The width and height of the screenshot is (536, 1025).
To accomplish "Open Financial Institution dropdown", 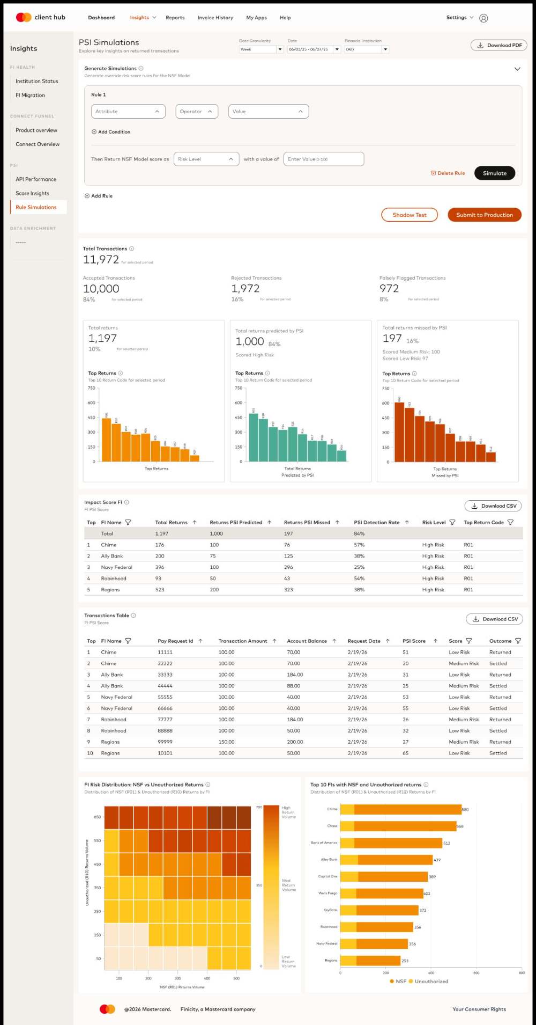I will click(x=367, y=49).
